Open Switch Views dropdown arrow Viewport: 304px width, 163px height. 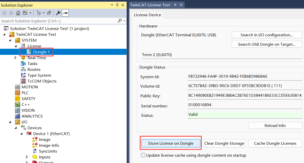point(31,13)
